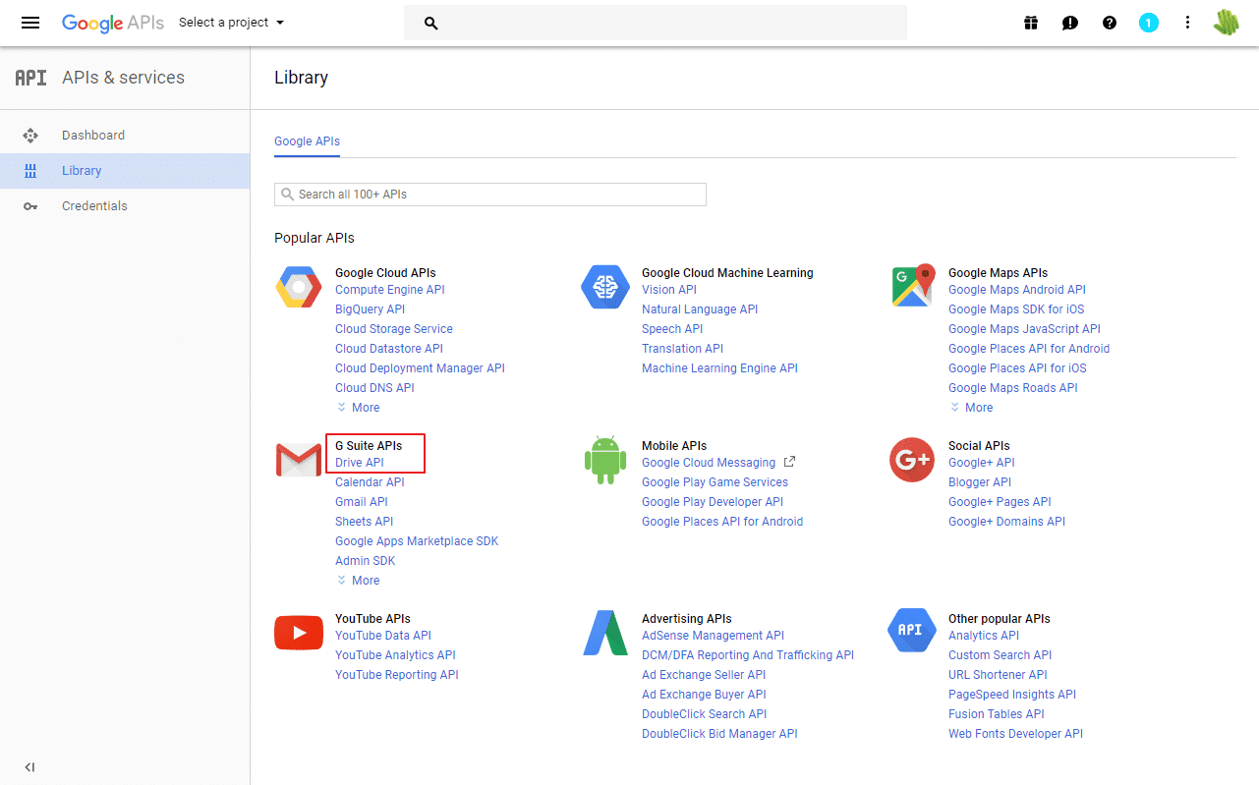
Task: Click the top search bar field
Action: click(656, 23)
